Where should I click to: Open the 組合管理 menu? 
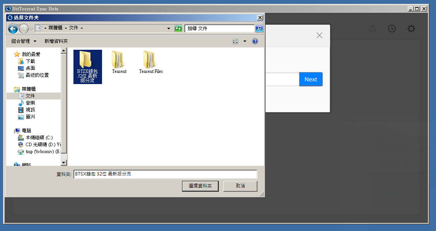pos(24,41)
